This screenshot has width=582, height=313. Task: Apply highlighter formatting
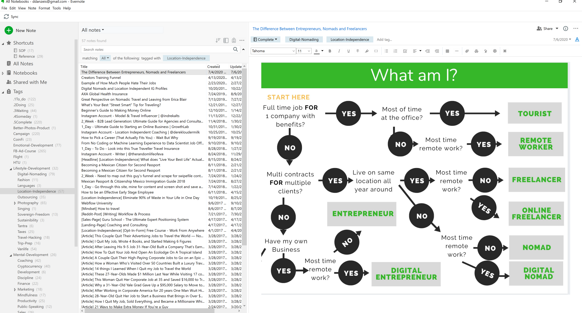pyautogui.click(x=367, y=51)
